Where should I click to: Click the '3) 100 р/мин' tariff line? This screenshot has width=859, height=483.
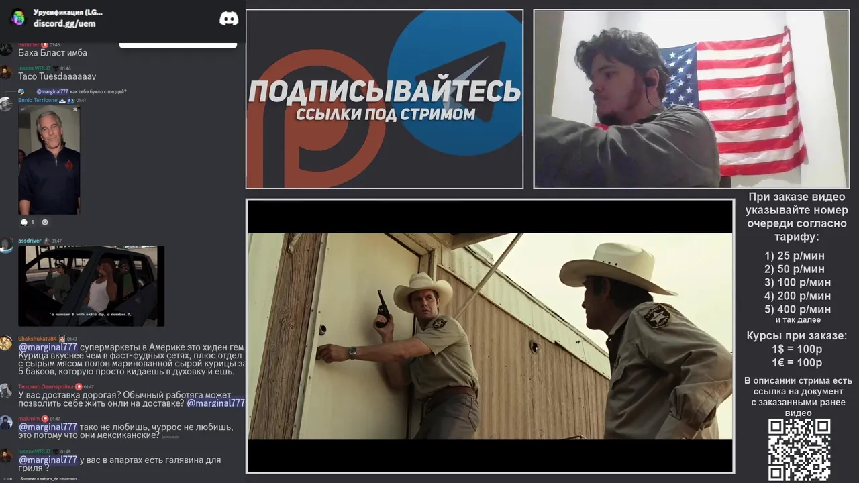797,282
